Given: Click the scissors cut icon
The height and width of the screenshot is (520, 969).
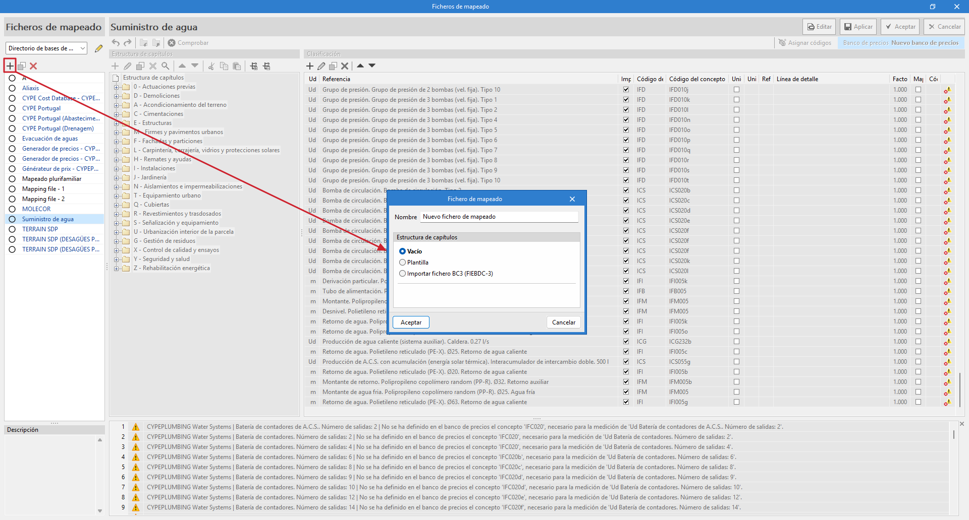Looking at the screenshot, I should 211,66.
